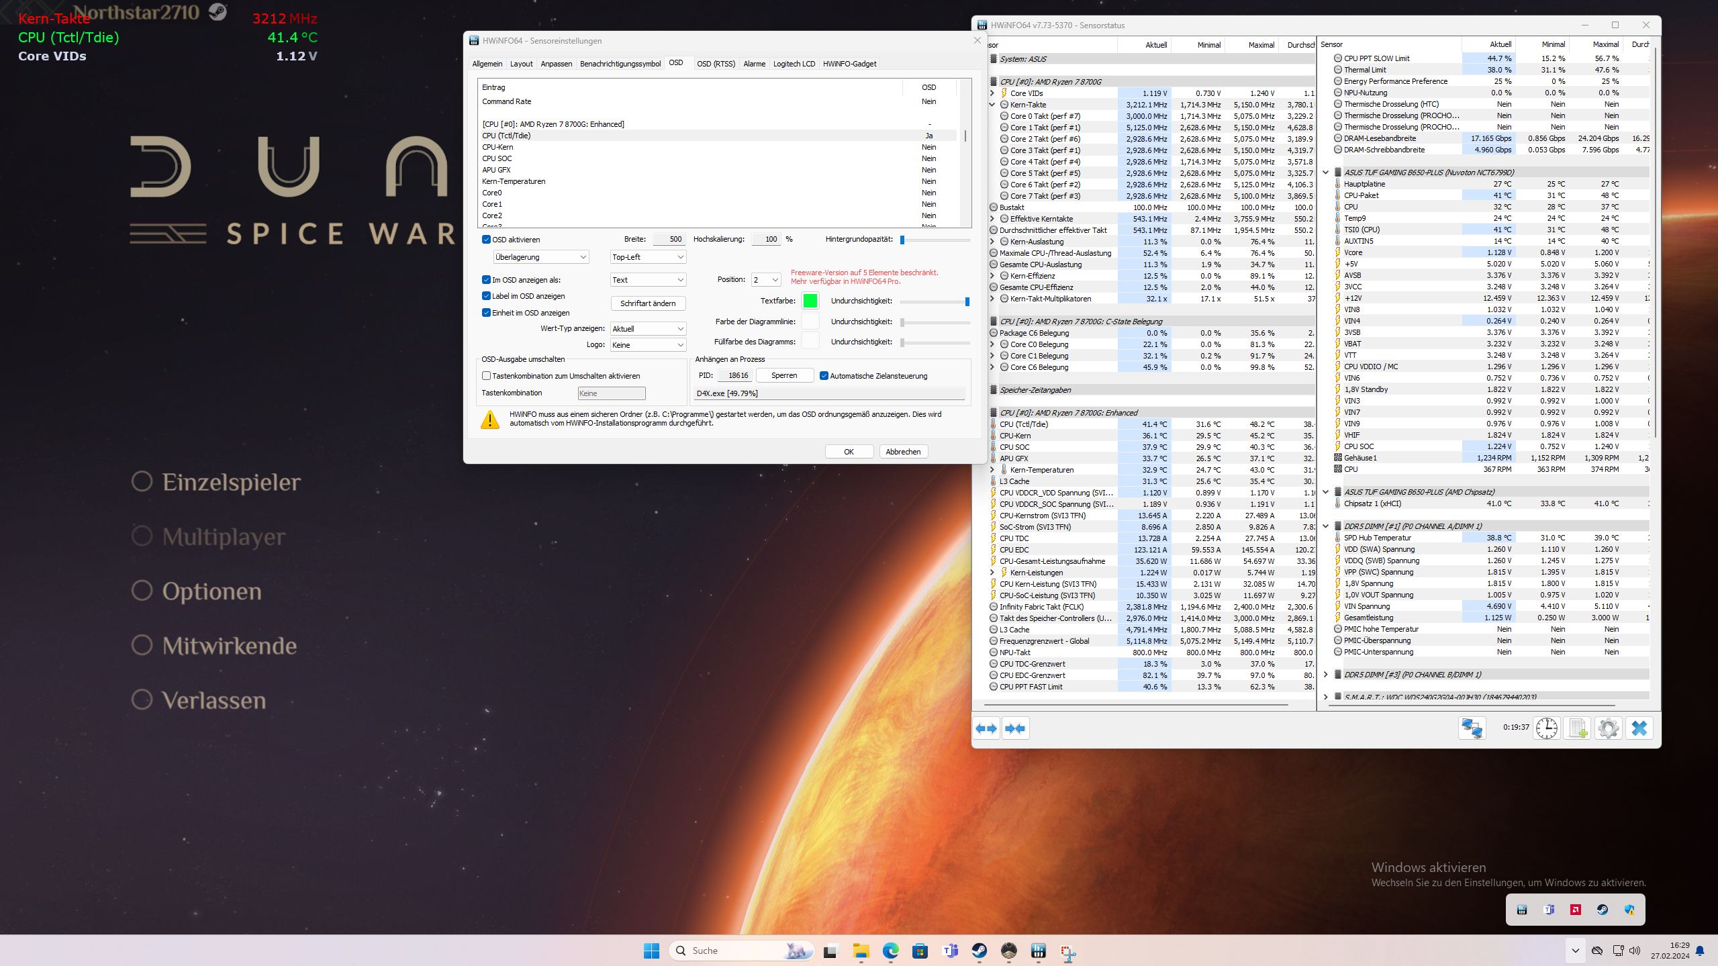
Task: Open the notification bell in taskbar
Action: tap(1700, 951)
